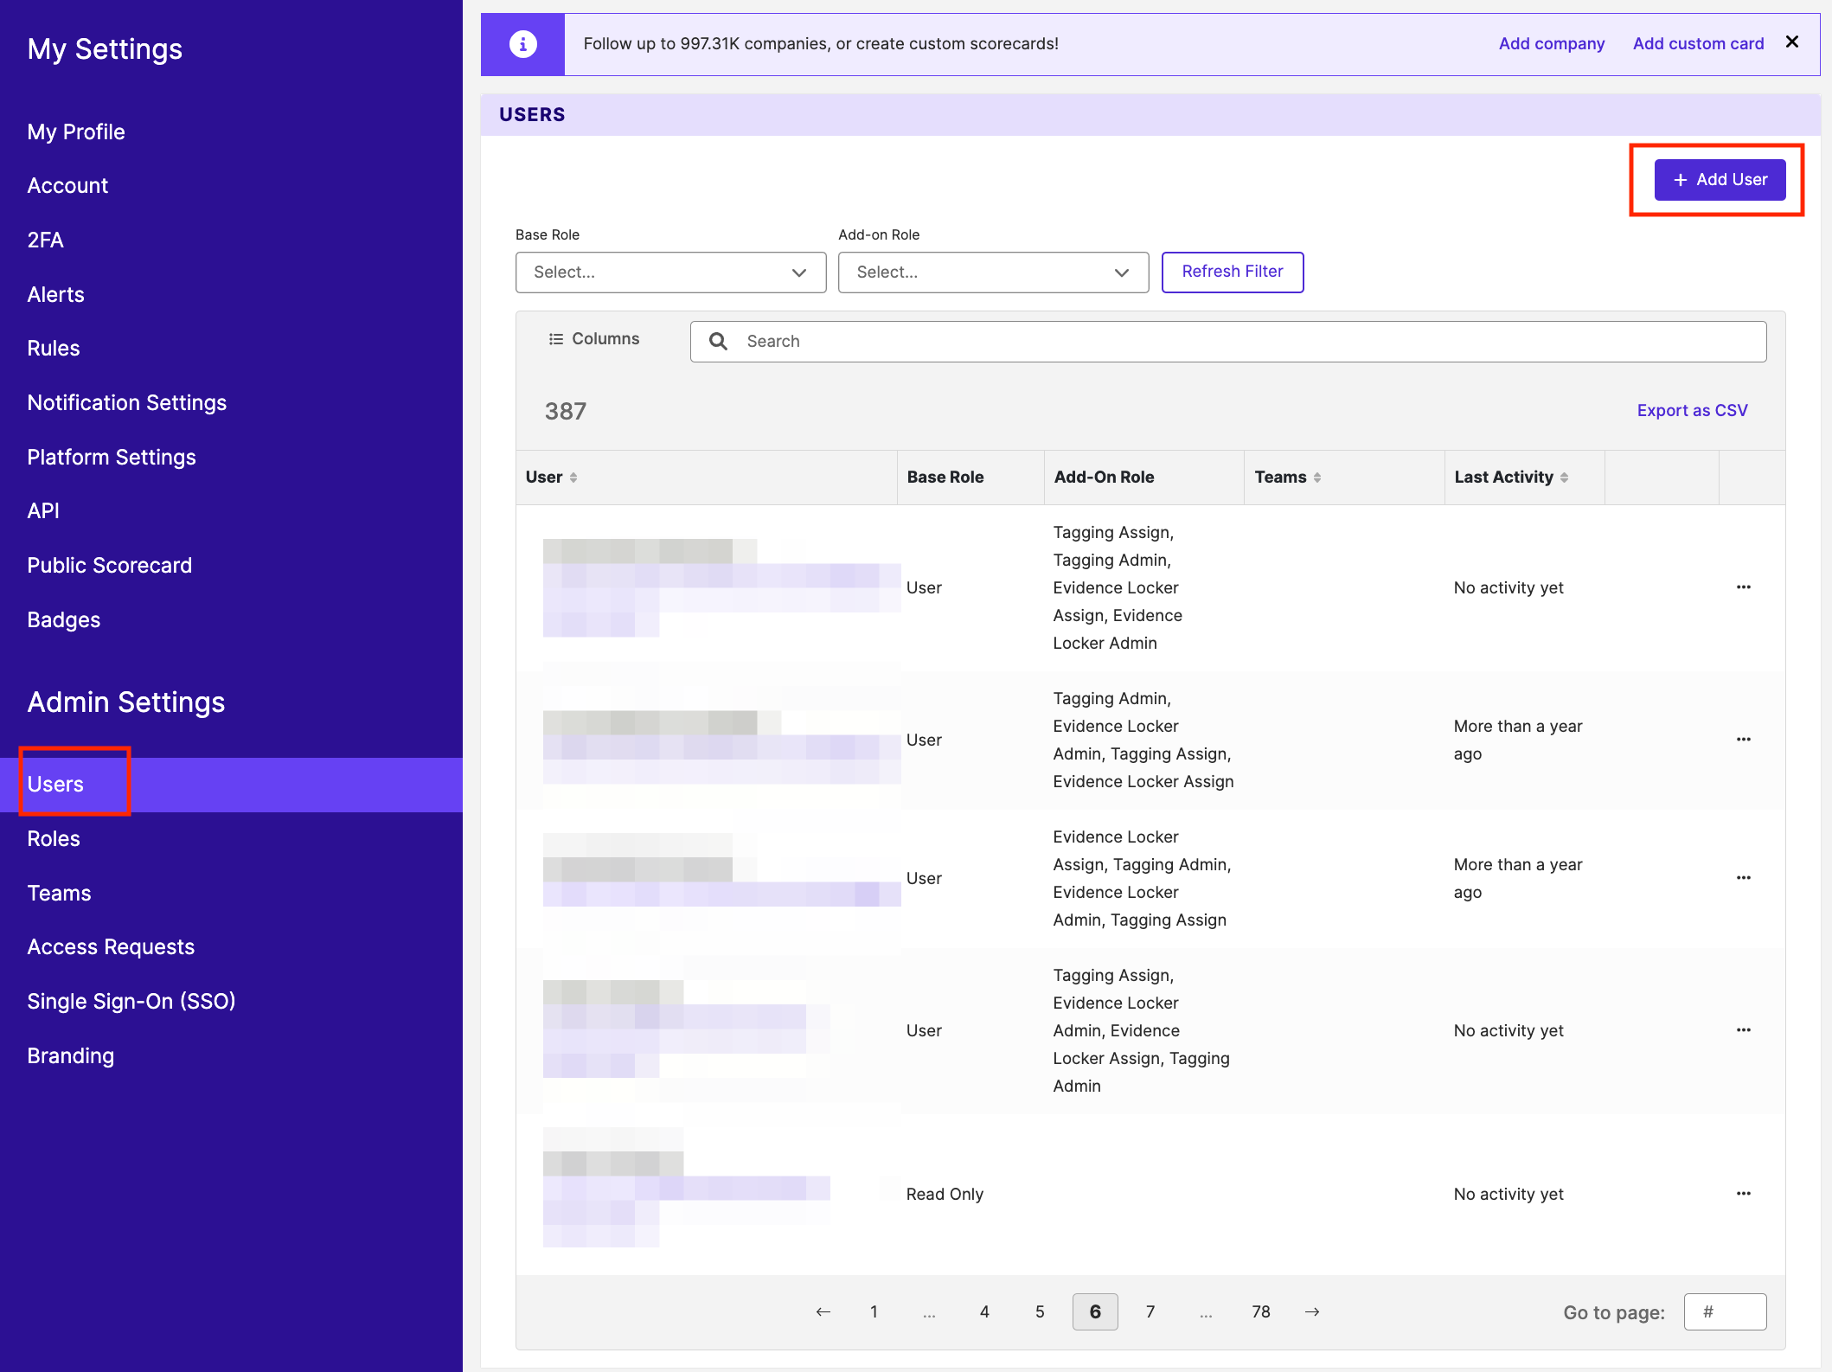Export the user list as CSV

1690,410
